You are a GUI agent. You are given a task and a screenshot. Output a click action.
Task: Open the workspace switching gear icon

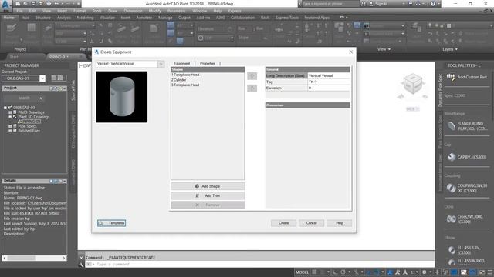pyautogui.click(x=425, y=272)
